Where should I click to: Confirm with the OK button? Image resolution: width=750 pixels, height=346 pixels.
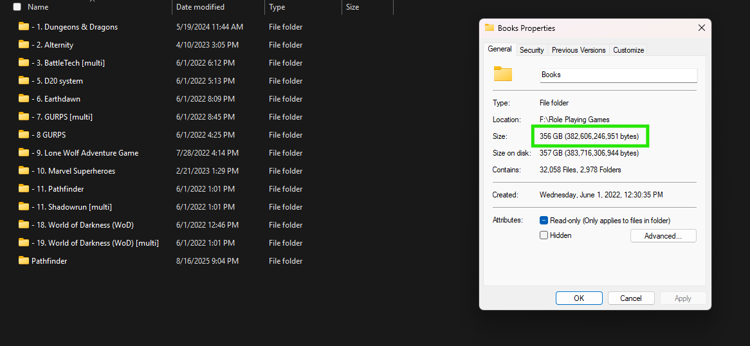(x=579, y=298)
